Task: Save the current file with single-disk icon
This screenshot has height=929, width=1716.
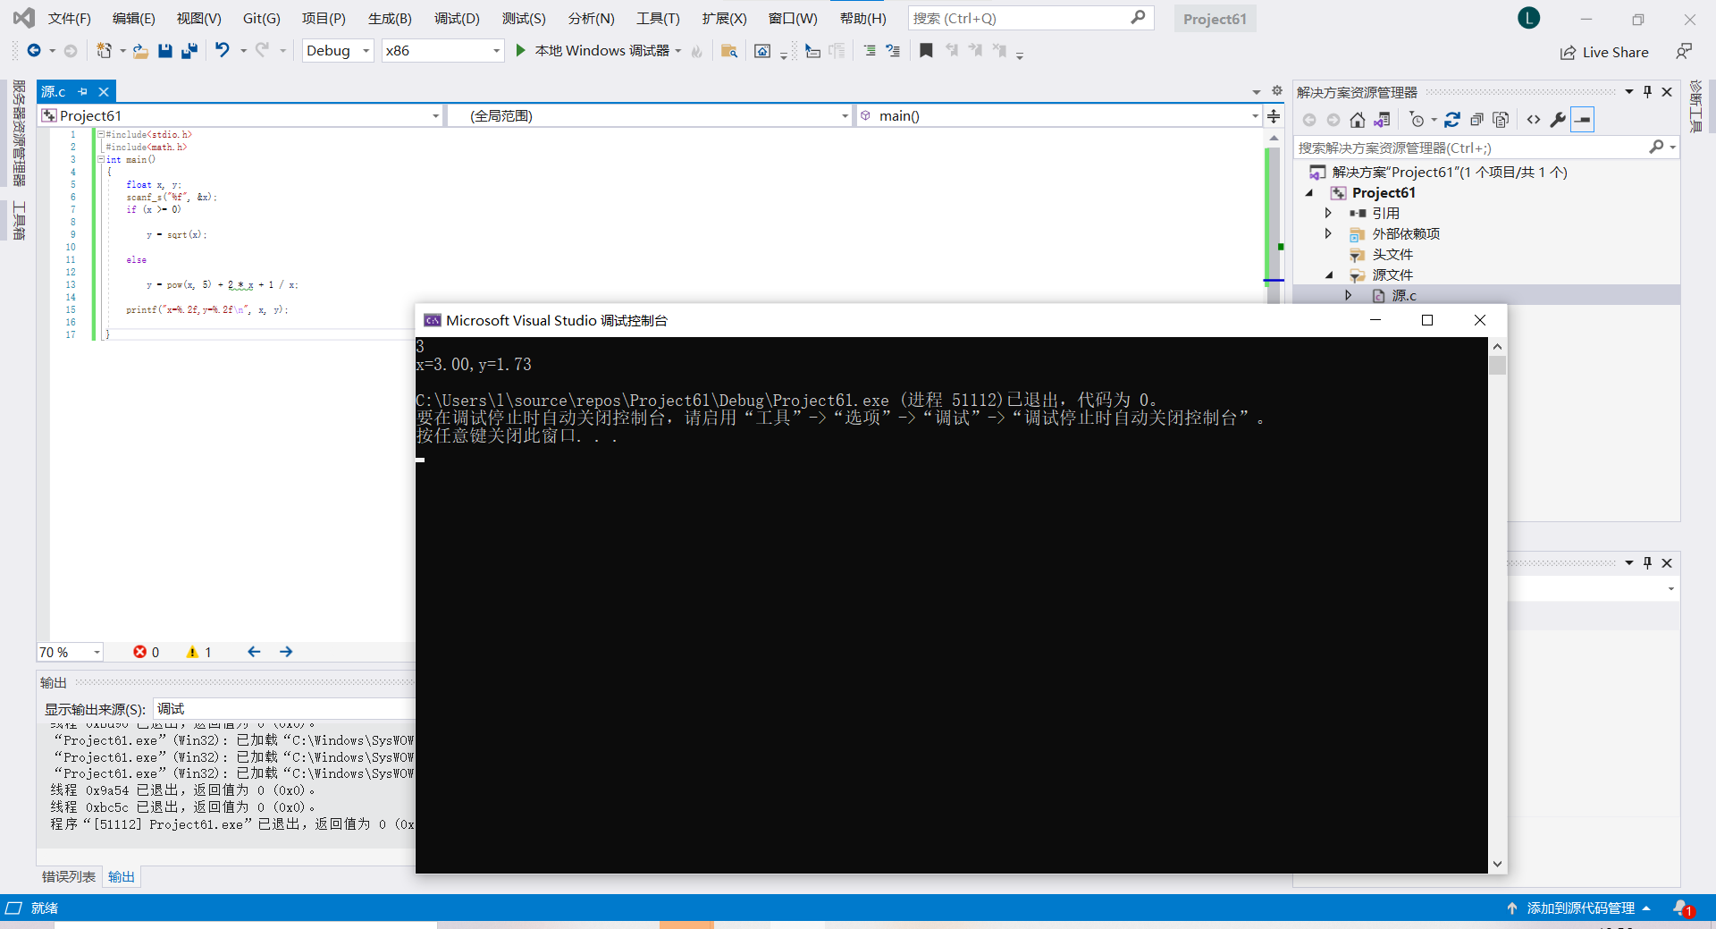Action: (165, 51)
